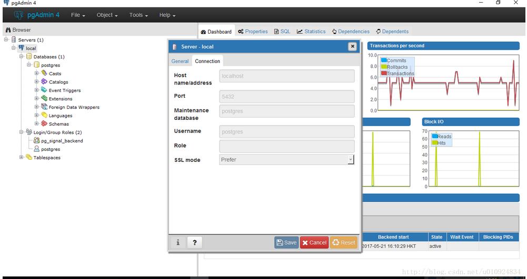Click the Host name/address field
Viewport: 527px width, 279px height.
pyautogui.click(x=286, y=76)
